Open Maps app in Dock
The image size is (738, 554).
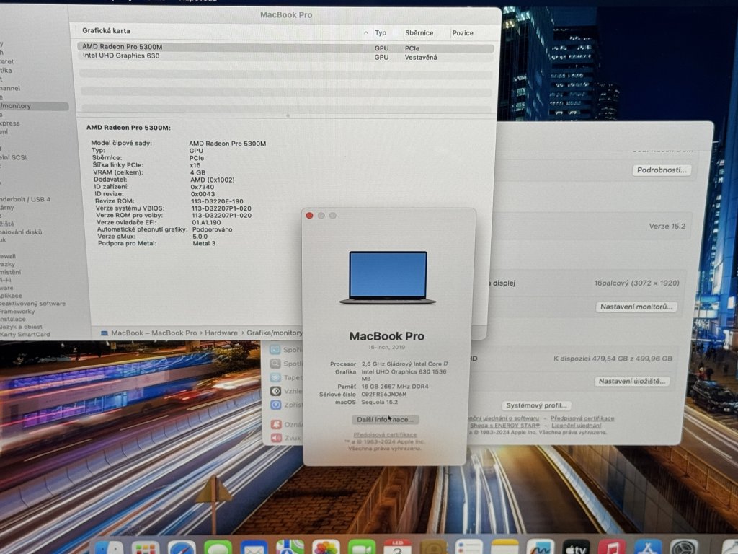290,548
